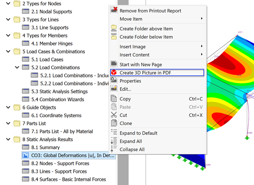Click the 5.1 Load Cases table icon
The image size is (254, 185).
26,59
